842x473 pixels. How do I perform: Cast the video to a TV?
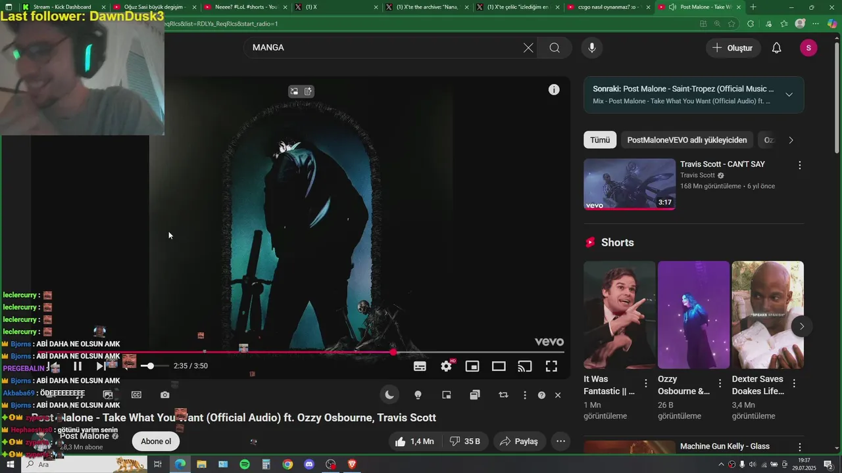pos(525,366)
